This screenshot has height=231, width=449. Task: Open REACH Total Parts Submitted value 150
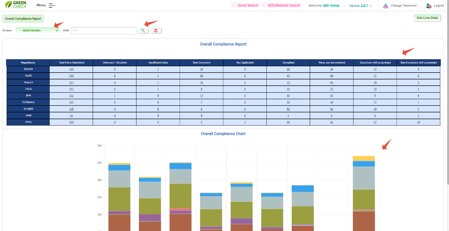pyautogui.click(x=71, y=69)
